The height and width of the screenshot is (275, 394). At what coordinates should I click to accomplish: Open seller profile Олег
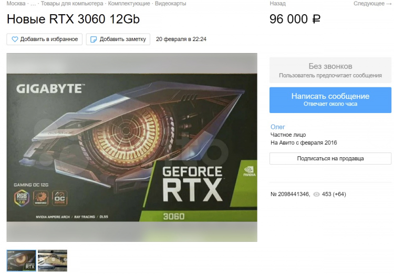(x=278, y=127)
